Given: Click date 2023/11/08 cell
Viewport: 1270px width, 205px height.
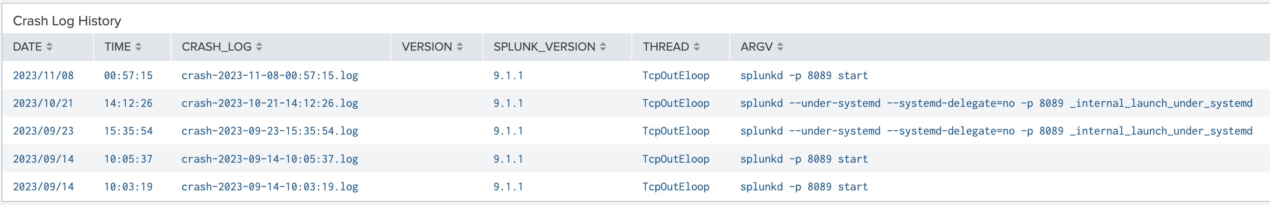Looking at the screenshot, I should pos(44,76).
